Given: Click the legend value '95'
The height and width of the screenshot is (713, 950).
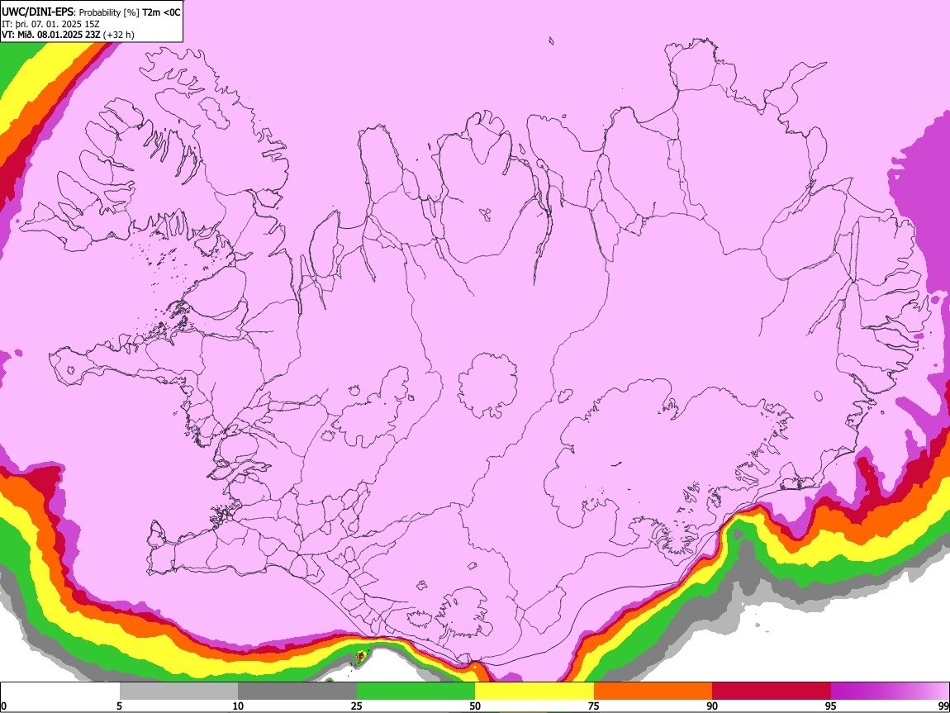Looking at the screenshot, I should tap(831, 706).
